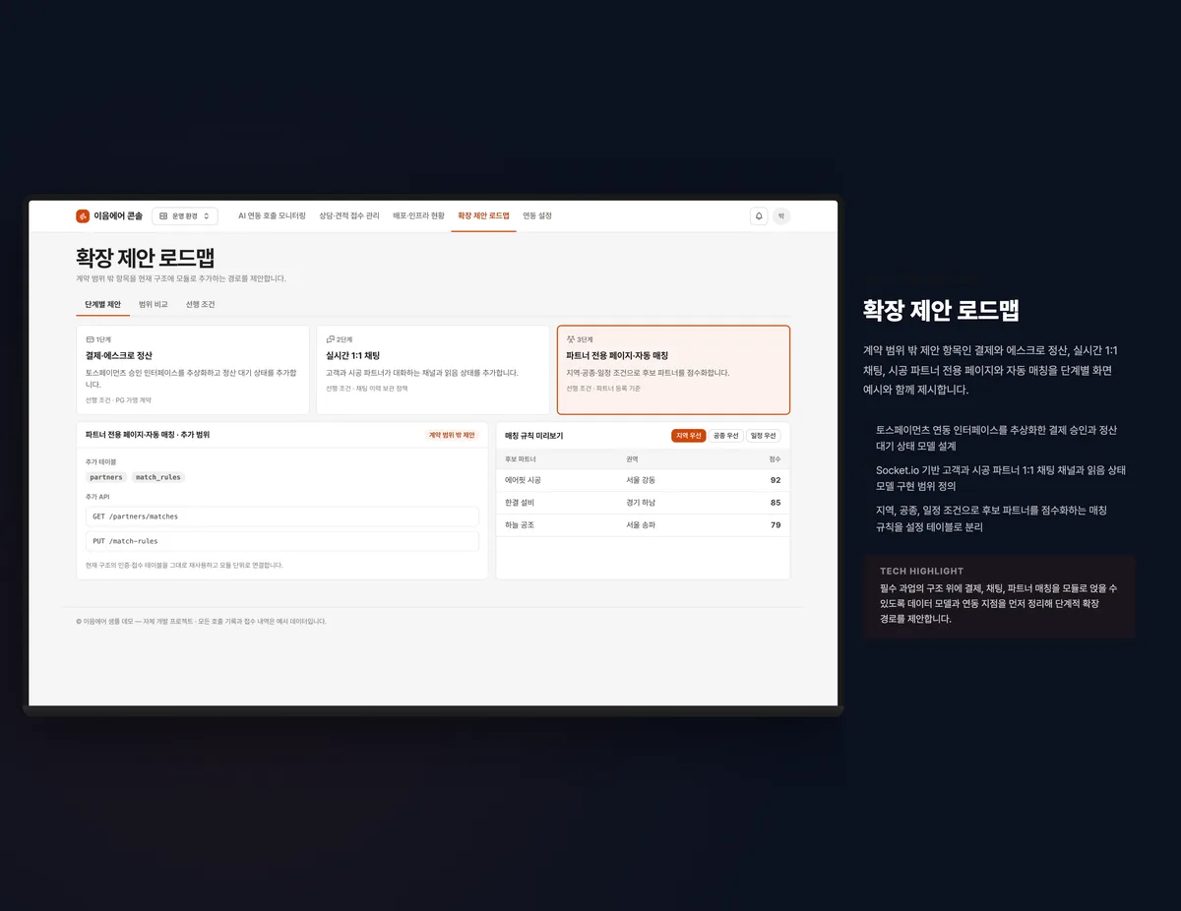Click the 추가 API label
Viewport: 1181px width, 911px height.
click(97, 497)
